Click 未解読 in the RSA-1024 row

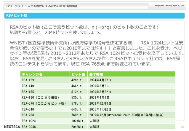[x=94, y=121]
